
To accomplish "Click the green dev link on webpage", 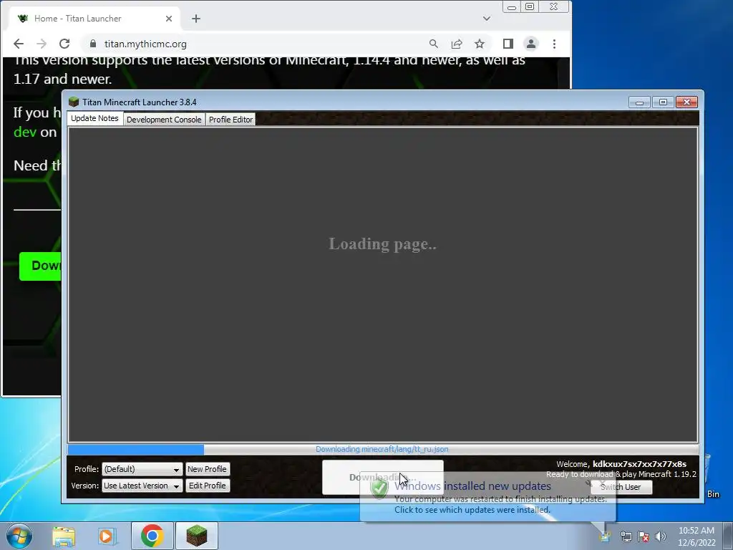I will point(25,132).
